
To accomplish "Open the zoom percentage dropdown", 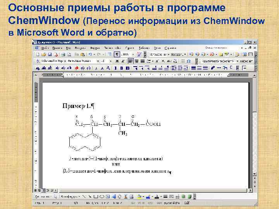I will click(x=133, y=55).
